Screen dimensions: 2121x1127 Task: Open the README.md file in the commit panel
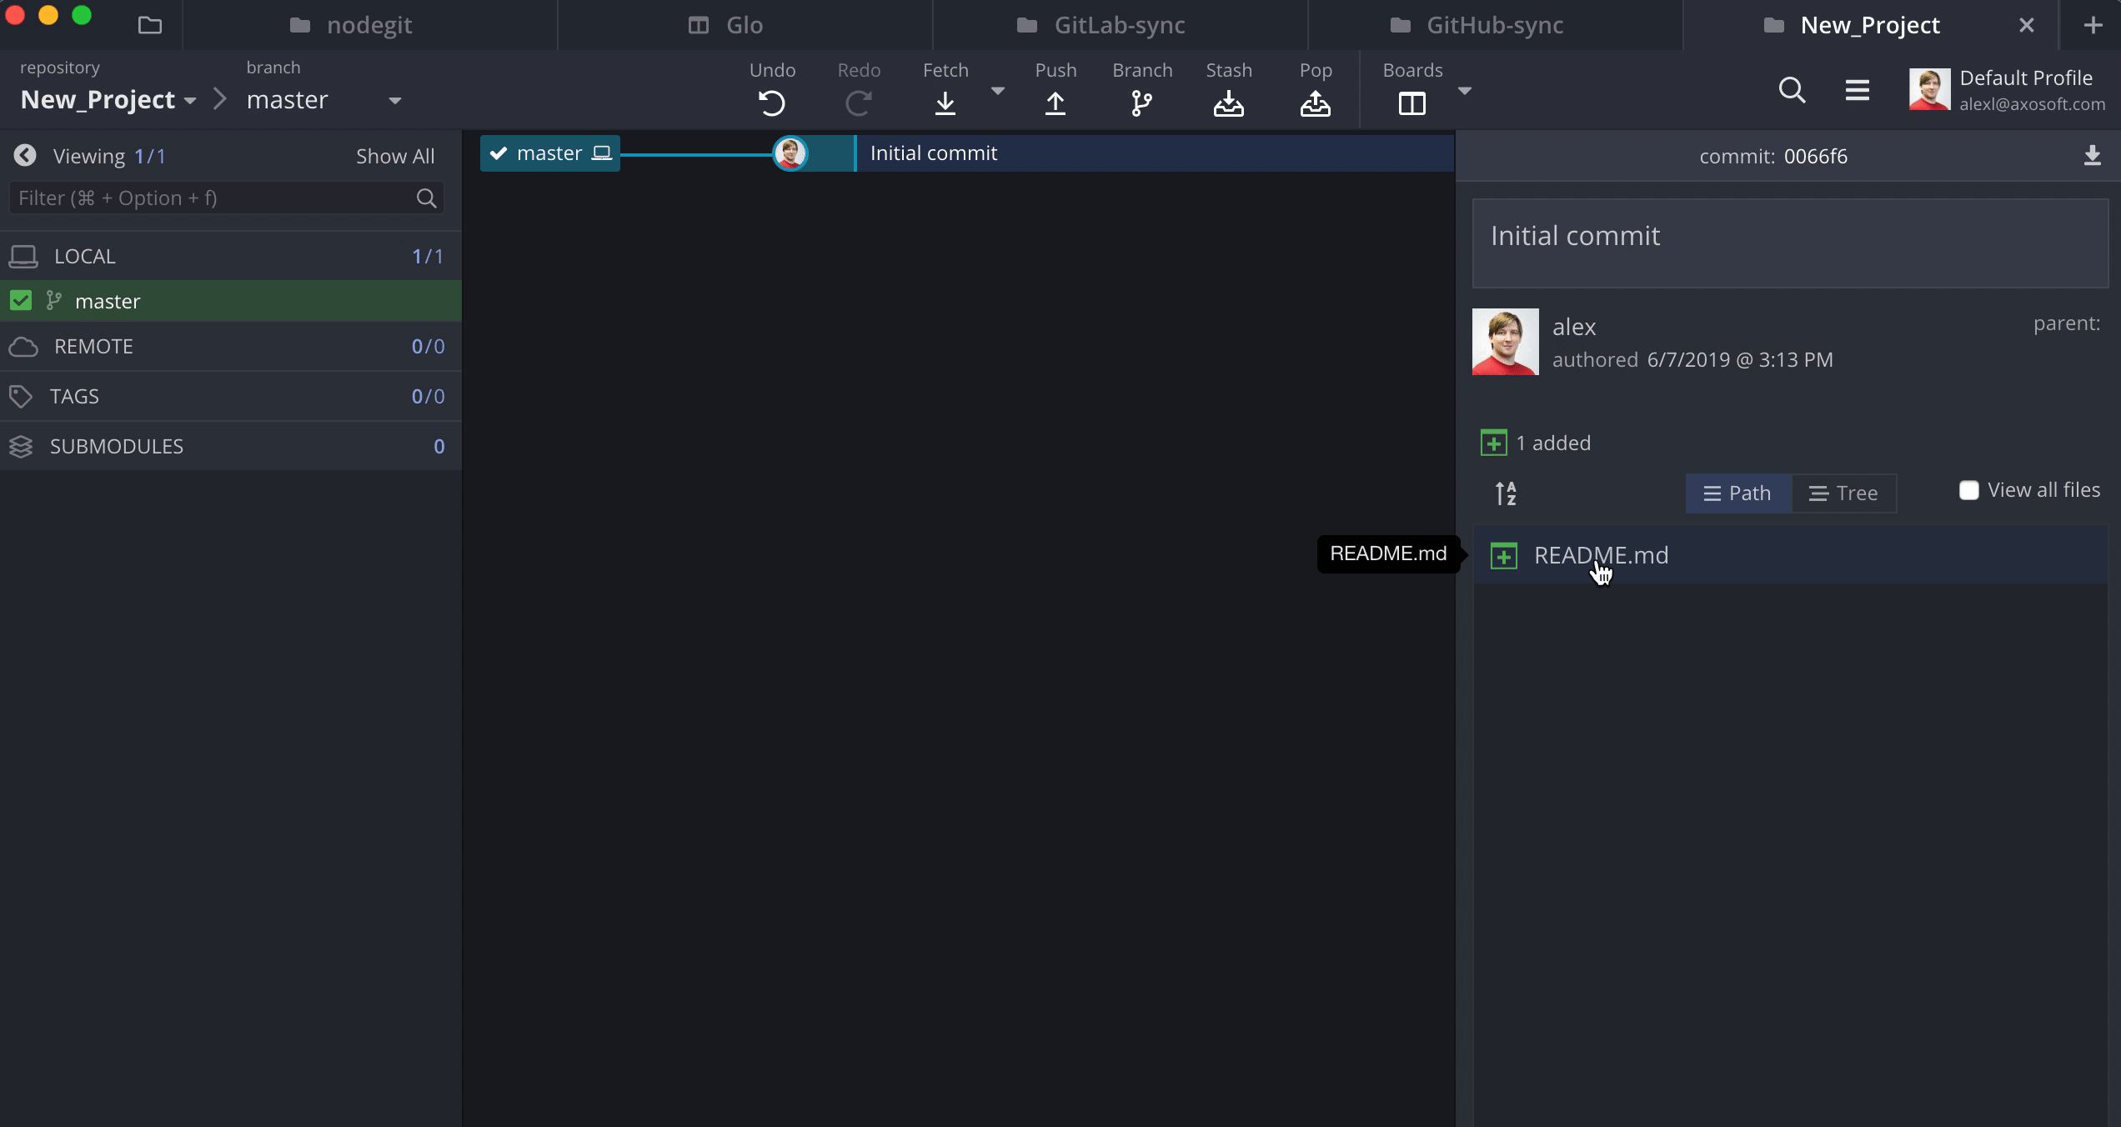1601,555
